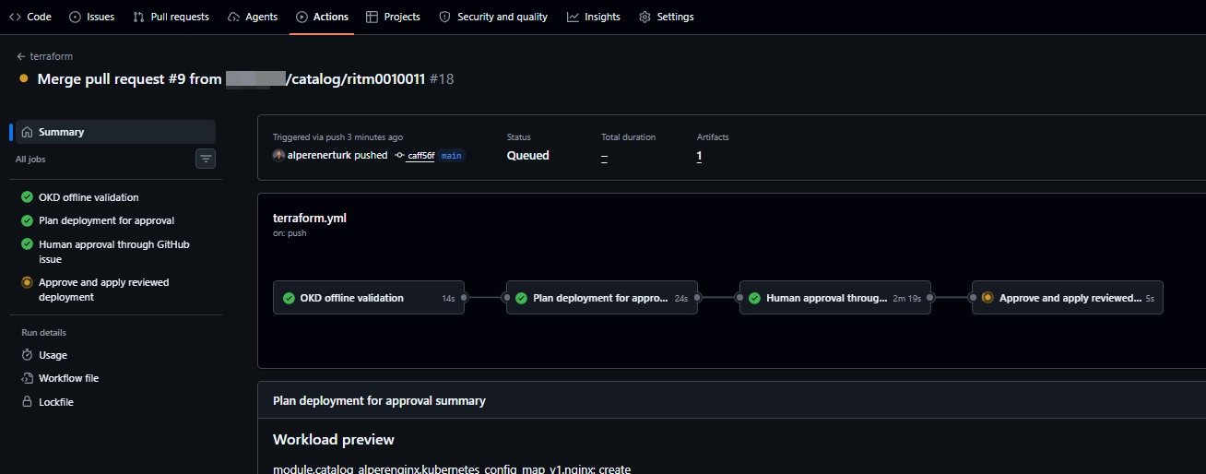
Task: Select the Actions tab
Action: (322, 17)
